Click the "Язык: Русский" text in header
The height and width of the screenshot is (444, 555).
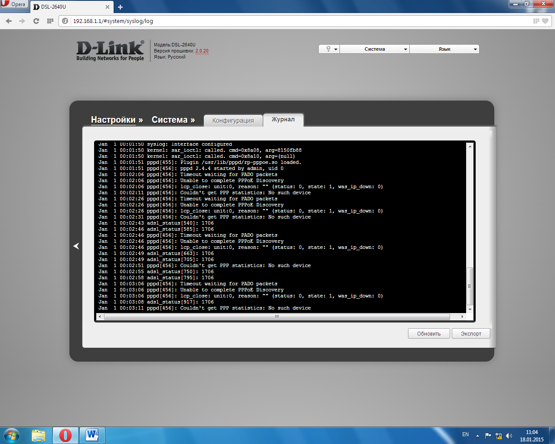click(170, 57)
